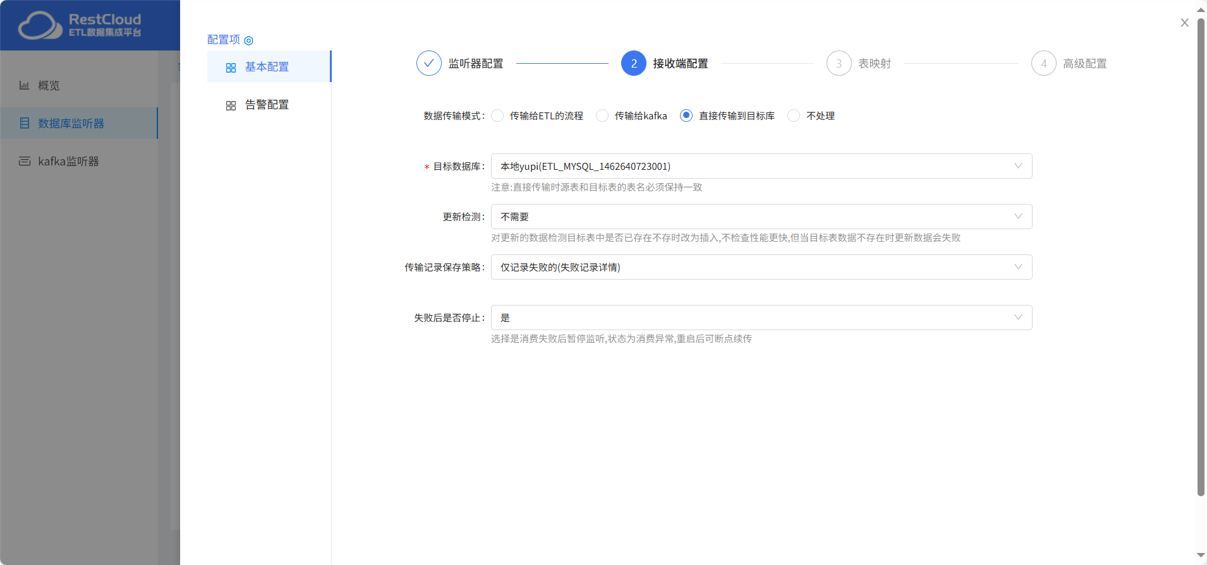
Task: Open the 更新检测 dropdown showing 不需要
Action: 761,217
